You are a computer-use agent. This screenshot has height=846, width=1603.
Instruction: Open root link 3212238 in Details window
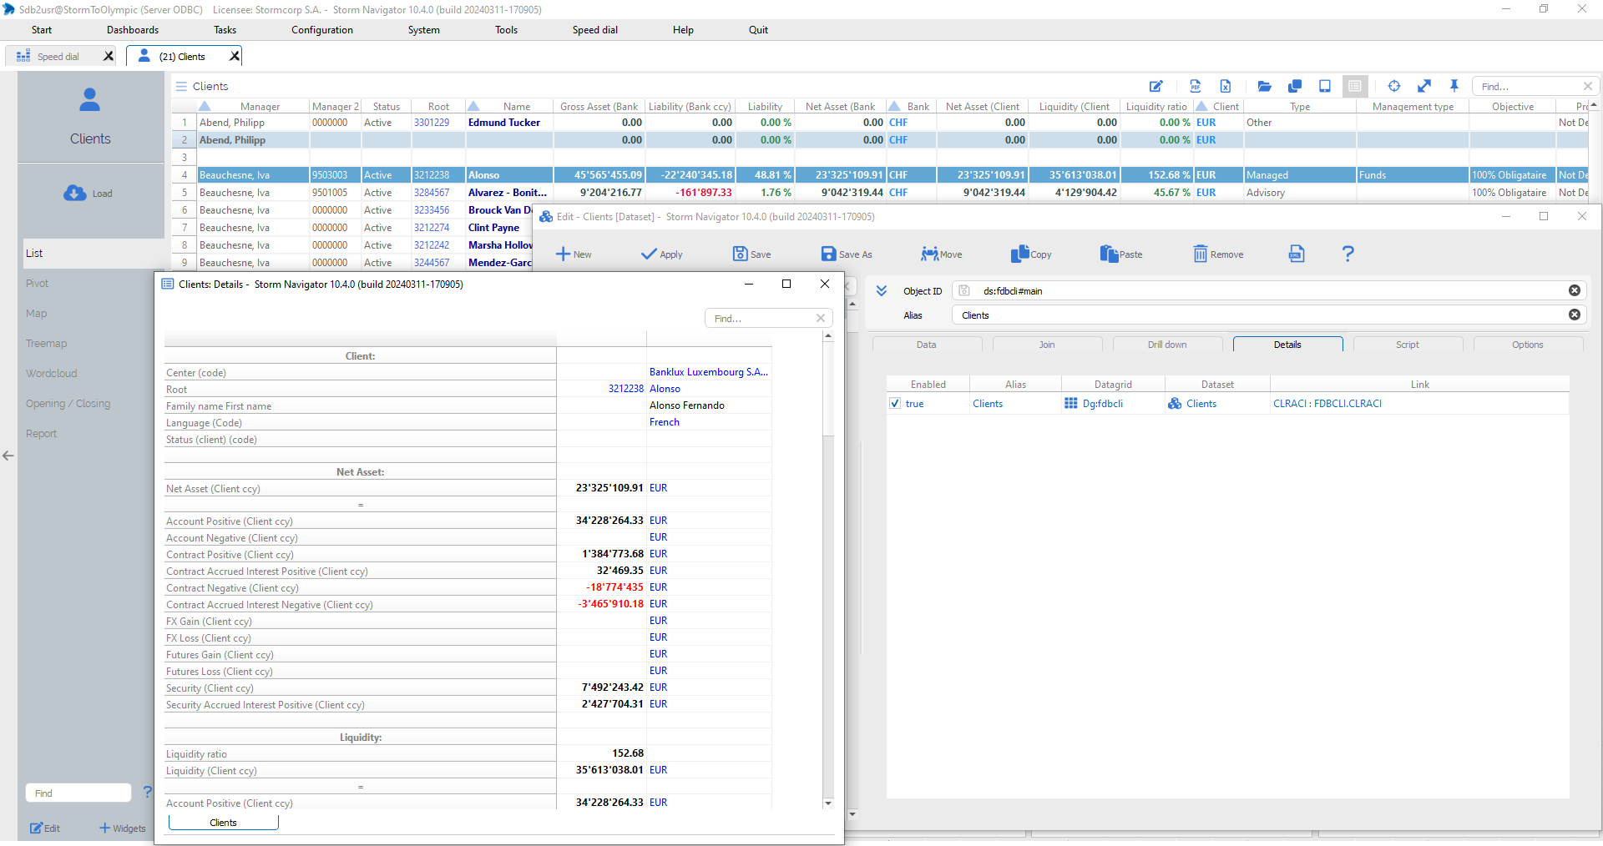click(x=626, y=389)
